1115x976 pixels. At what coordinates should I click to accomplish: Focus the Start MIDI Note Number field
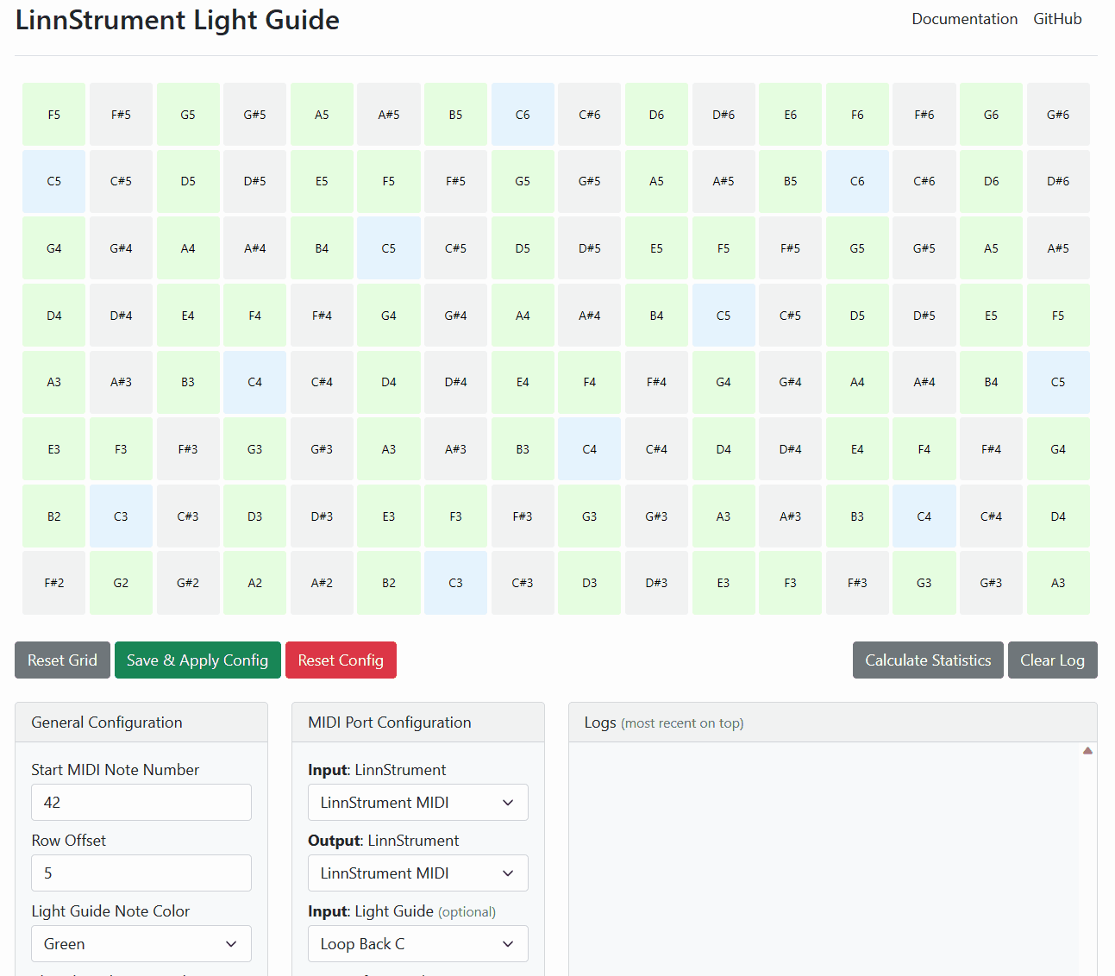[141, 803]
